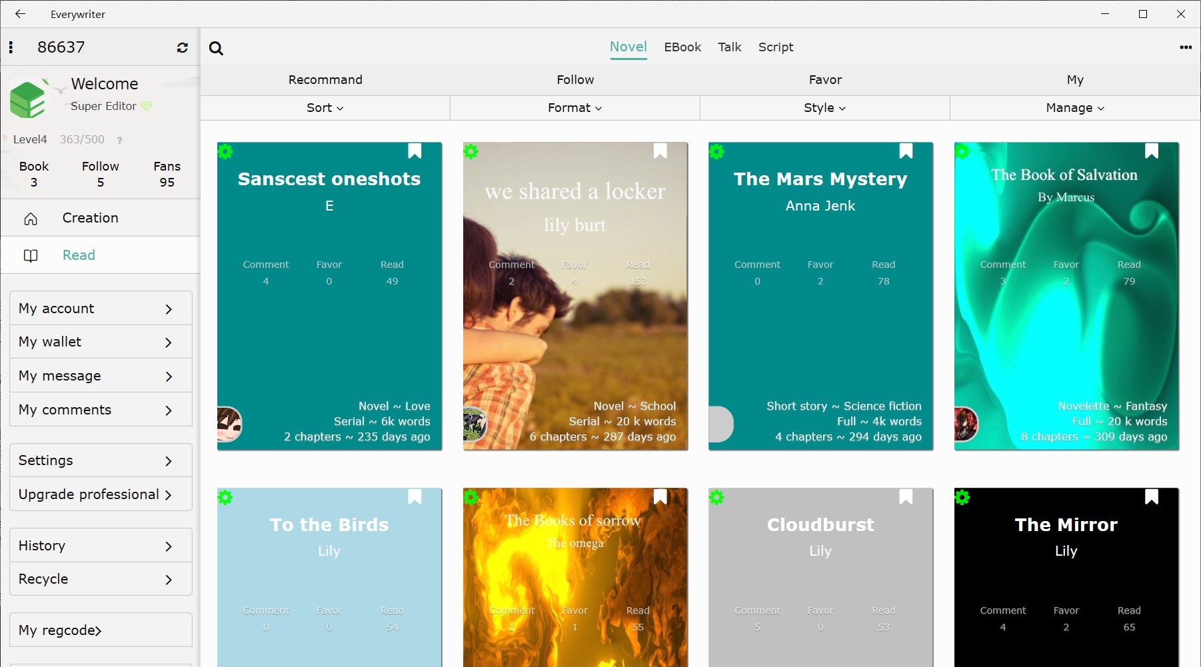Toggle bookmark on The Mars Mystery
The width and height of the screenshot is (1201, 667).
click(x=906, y=151)
